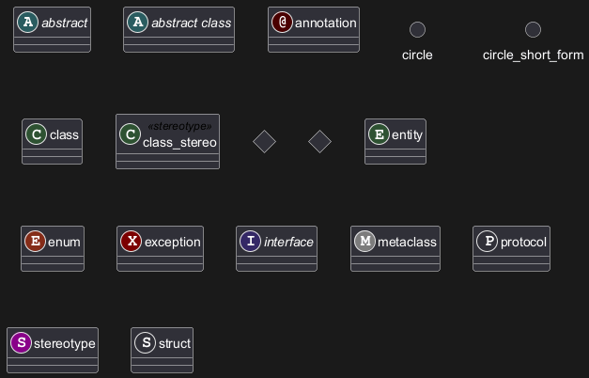Screen dimensions: 589x378
Task: Click the metaclass label text
Action: 407,242
